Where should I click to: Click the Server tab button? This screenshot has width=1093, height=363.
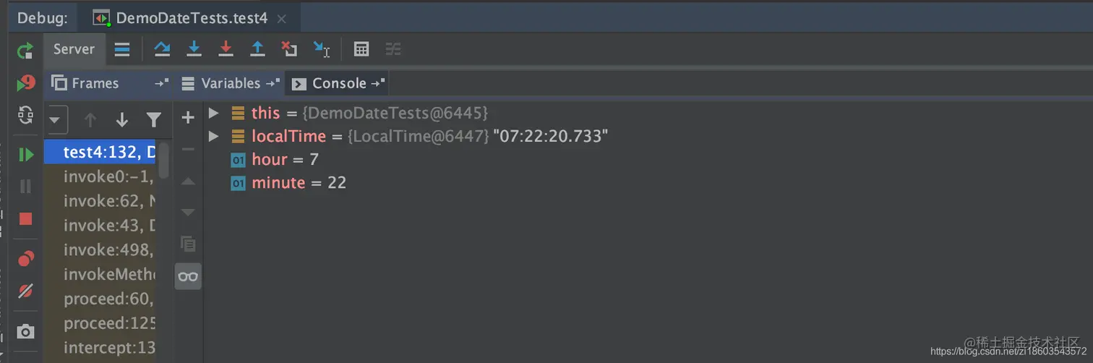coord(74,49)
